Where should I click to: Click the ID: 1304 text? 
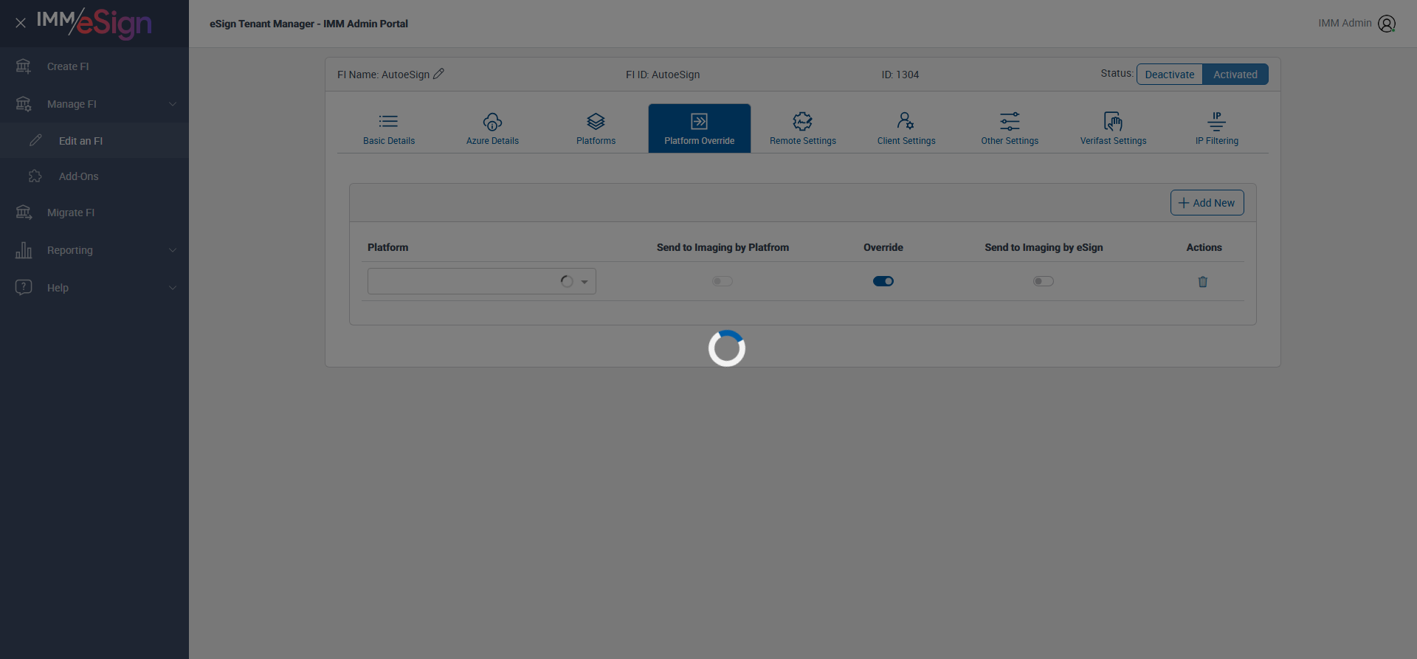pyautogui.click(x=900, y=75)
